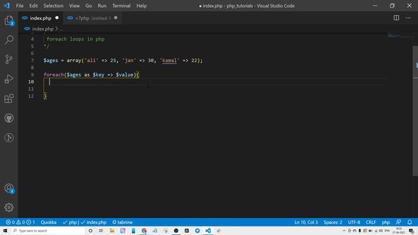This screenshot has height=235, width=418.
Task: Open the Explorer view in activity bar
Action: click(x=9, y=20)
